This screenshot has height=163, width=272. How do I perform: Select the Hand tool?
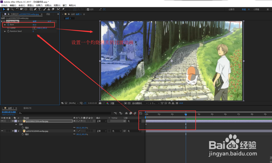click(x=8, y=9)
